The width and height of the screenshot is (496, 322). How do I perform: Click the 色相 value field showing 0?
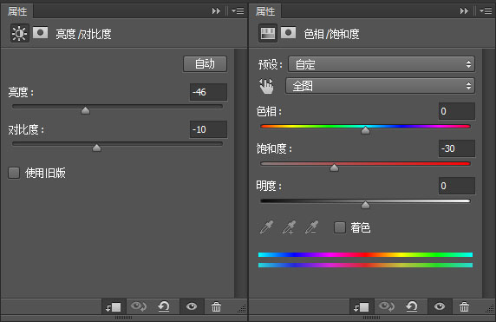click(x=457, y=111)
